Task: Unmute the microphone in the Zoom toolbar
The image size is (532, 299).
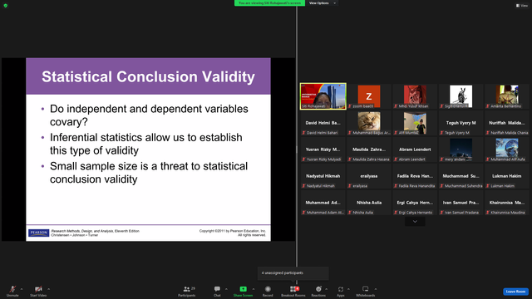Action: click(x=12, y=291)
